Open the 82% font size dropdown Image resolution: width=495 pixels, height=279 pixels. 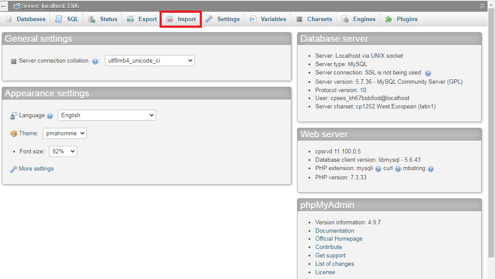coord(63,151)
